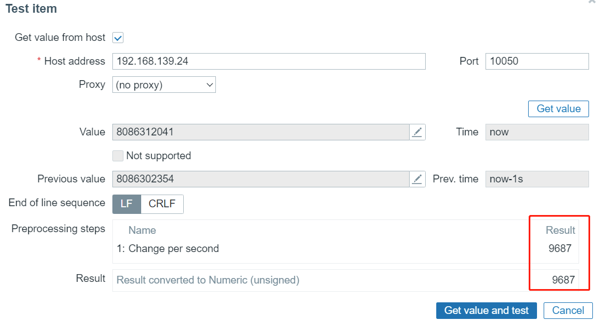Close the Test item dialog
The width and height of the screenshot is (599, 325).
592,2
